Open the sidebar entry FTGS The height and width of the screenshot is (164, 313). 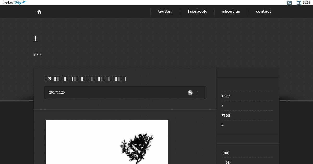click(226, 115)
